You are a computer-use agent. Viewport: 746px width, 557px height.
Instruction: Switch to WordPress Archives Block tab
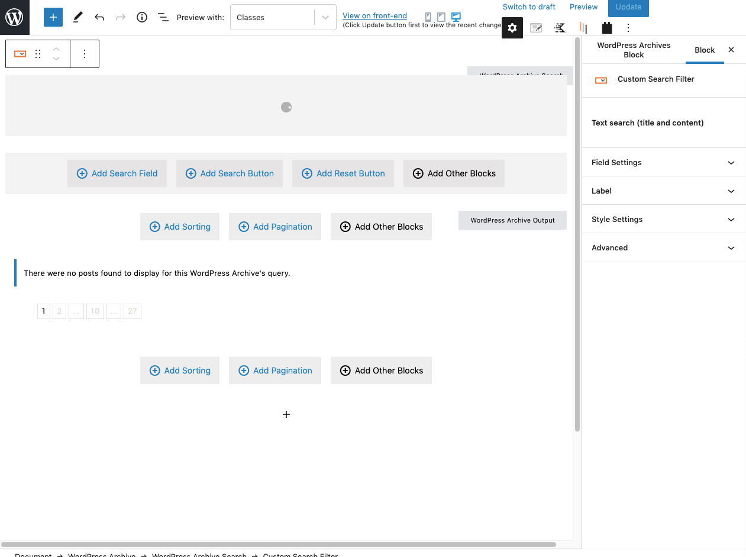pyautogui.click(x=634, y=50)
